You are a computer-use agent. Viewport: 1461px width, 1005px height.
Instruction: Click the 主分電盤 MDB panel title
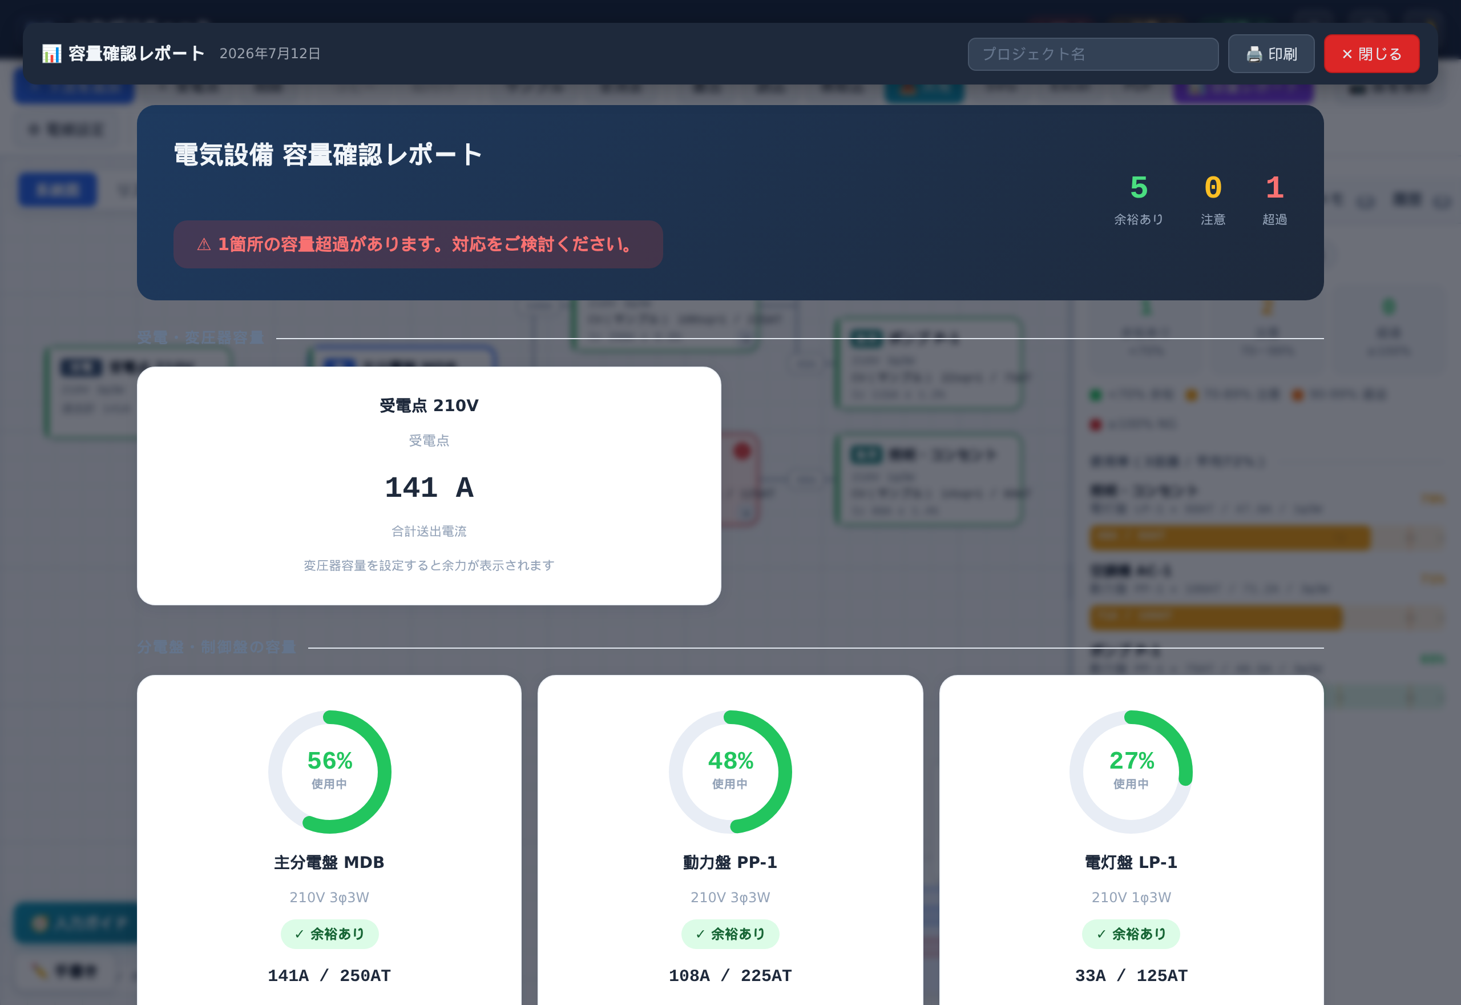(329, 862)
